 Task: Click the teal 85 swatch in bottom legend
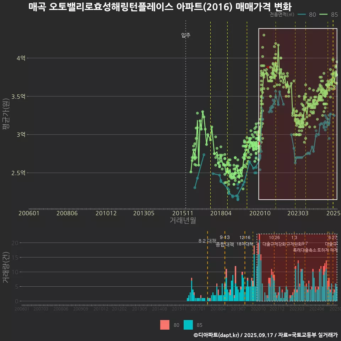[188, 325]
